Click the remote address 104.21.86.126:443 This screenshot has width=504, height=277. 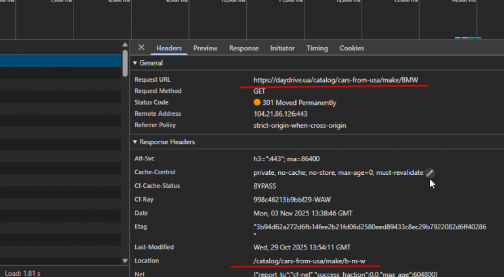[x=280, y=114]
